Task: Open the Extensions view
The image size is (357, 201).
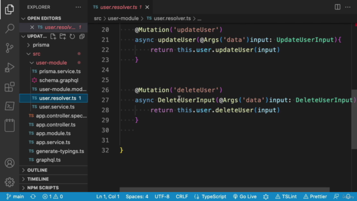Action: pyautogui.click(x=9, y=87)
